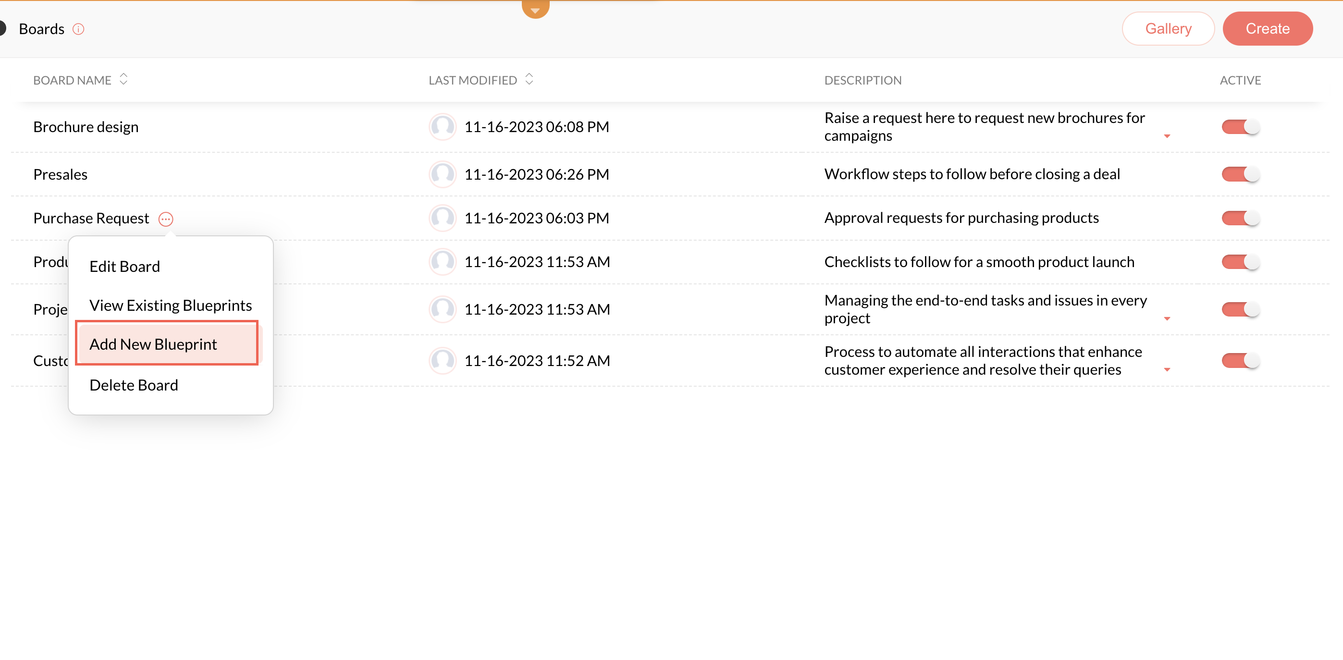Open the orange dropdown handle at top
The height and width of the screenshot is (660, 1343).
click(x=535, y=9)
